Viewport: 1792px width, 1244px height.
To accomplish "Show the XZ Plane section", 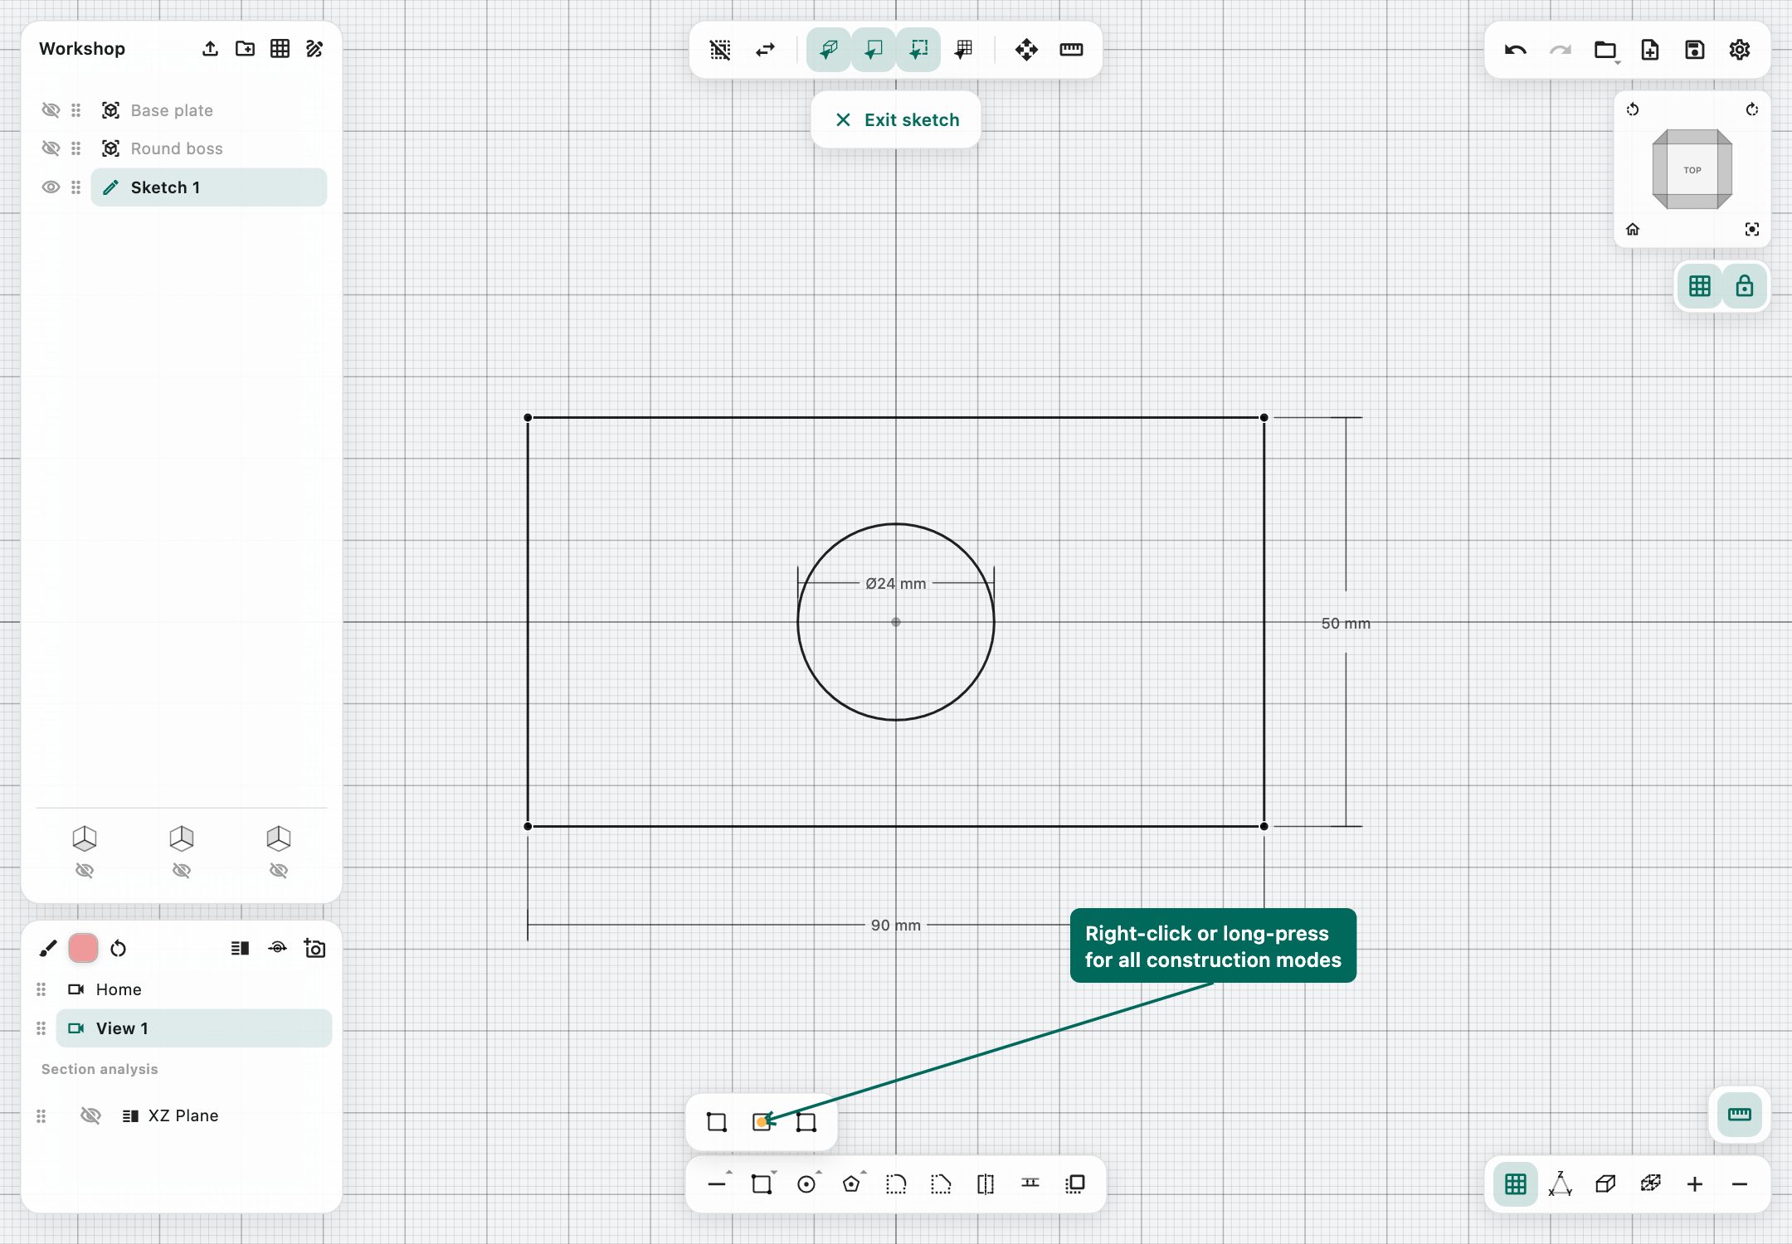I will tap(90, 1115).
